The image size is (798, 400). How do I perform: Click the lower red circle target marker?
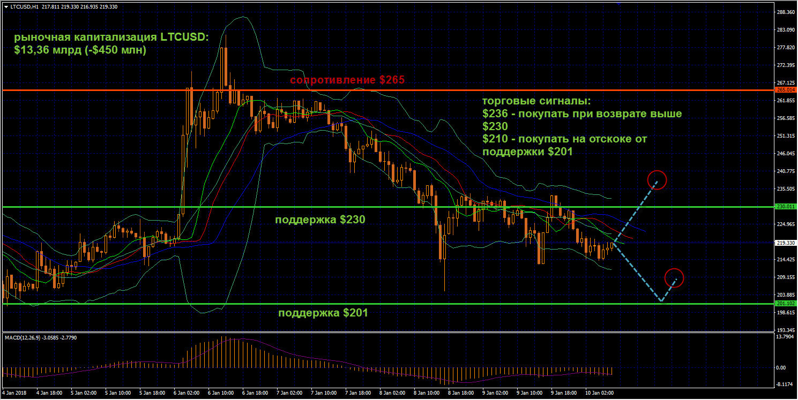(x=674, y=278)
